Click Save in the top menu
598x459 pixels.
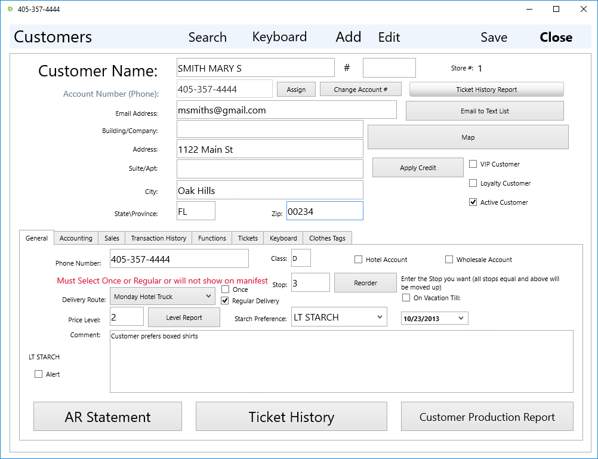(x=494, y=37)
